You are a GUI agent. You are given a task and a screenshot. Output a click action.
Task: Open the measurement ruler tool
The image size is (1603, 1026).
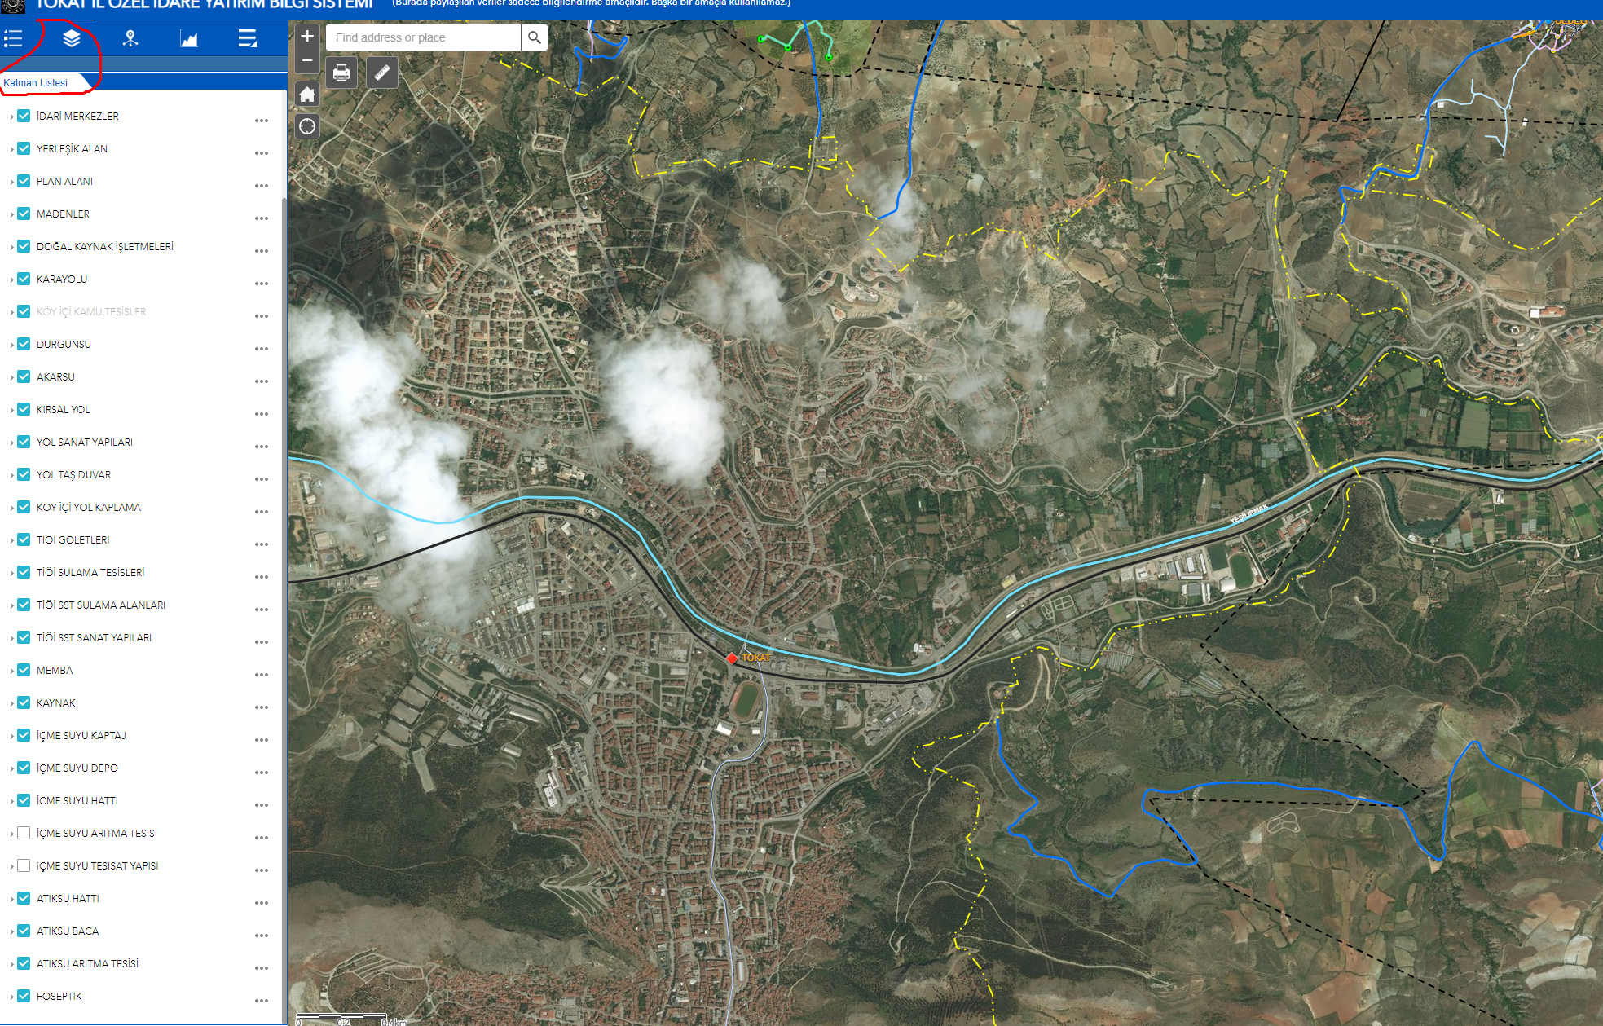(382, 73)
